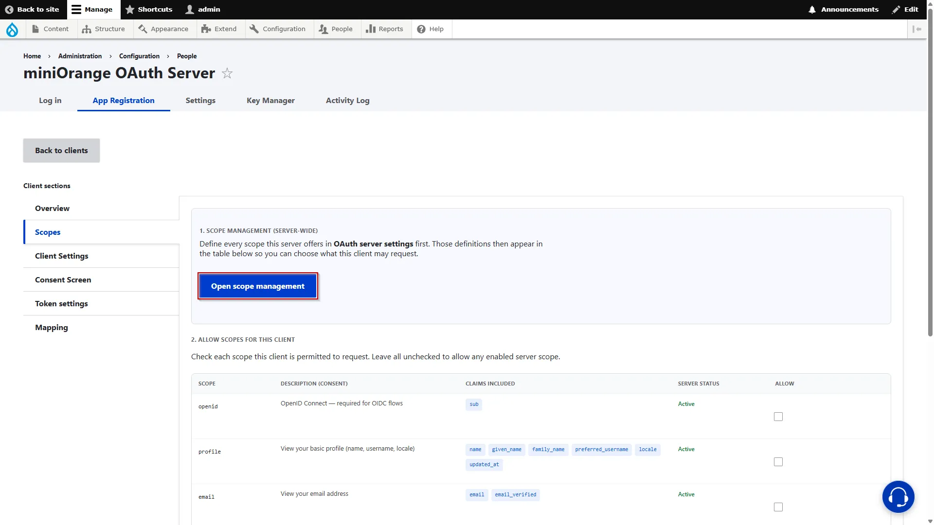Click Open scope management button
This screenshot has width=934, height=525.
click(x=258, y=286)
